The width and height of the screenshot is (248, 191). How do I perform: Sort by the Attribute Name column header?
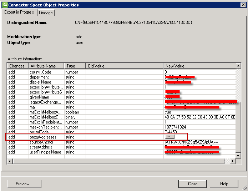[x=46, y=66]
